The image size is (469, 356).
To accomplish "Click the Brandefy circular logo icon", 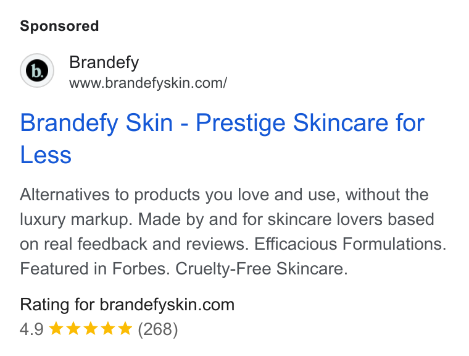I will pos(37,70).
